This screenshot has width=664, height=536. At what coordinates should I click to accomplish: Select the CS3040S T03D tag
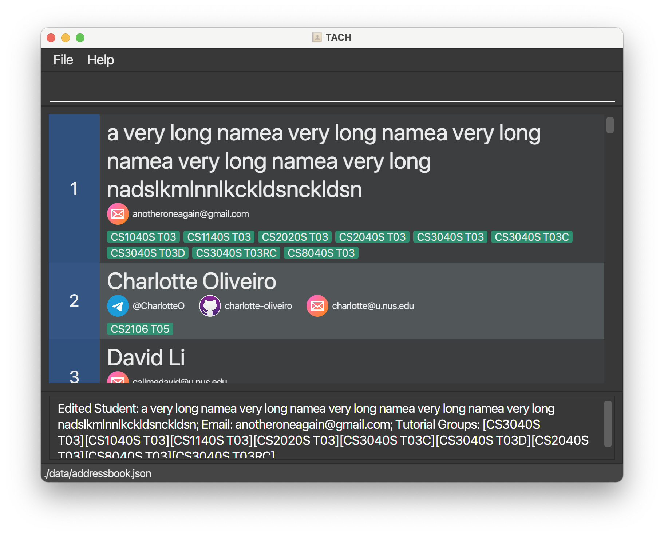[148, 253]
